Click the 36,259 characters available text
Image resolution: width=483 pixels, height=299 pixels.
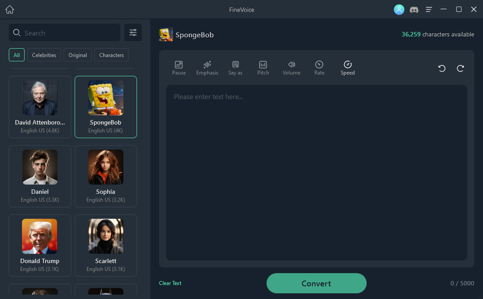438,35
